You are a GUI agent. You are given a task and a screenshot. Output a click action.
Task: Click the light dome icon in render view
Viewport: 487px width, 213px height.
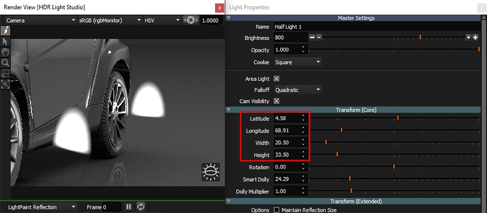(211, 172)
